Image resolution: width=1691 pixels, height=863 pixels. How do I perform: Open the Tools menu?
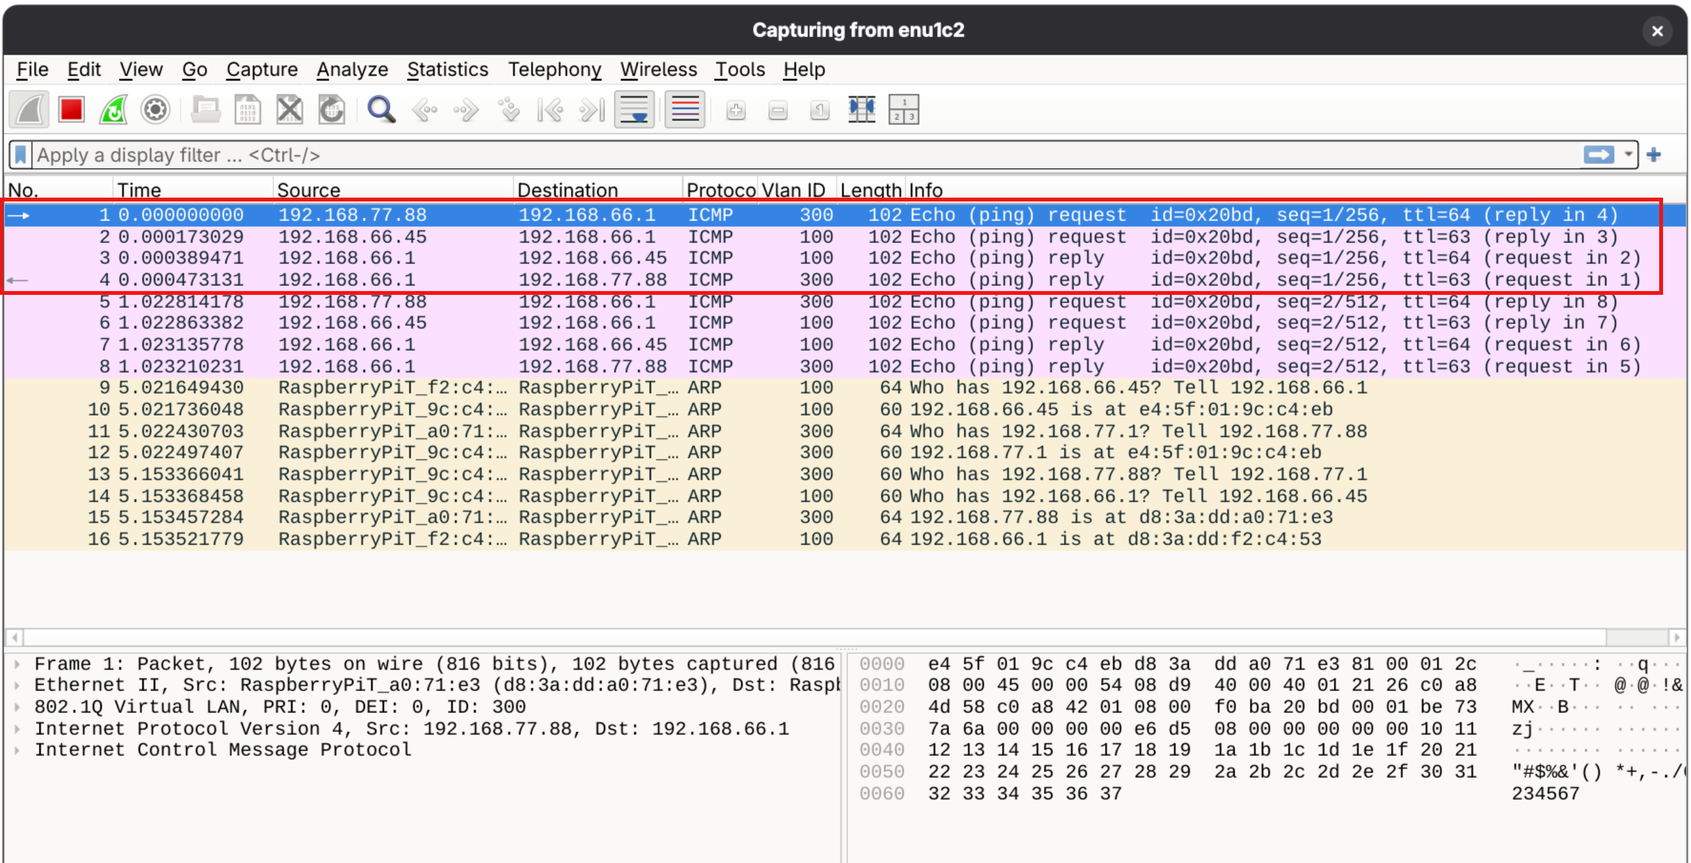coord(740,69)
